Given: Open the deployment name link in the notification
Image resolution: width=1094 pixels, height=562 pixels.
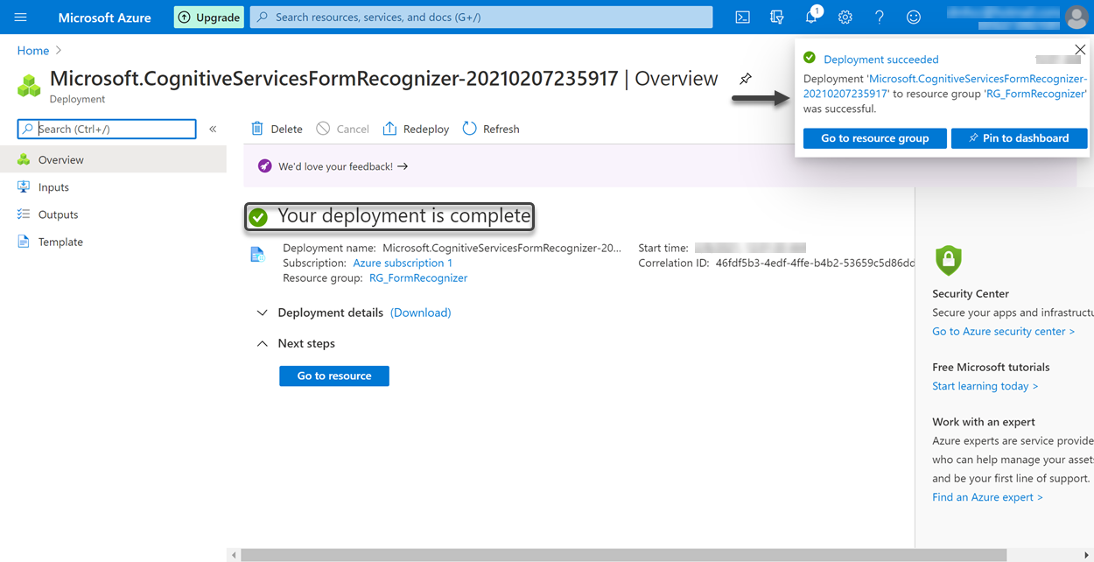Looking at the screenshot, I should pyautogui.click(x=945, y=86).
